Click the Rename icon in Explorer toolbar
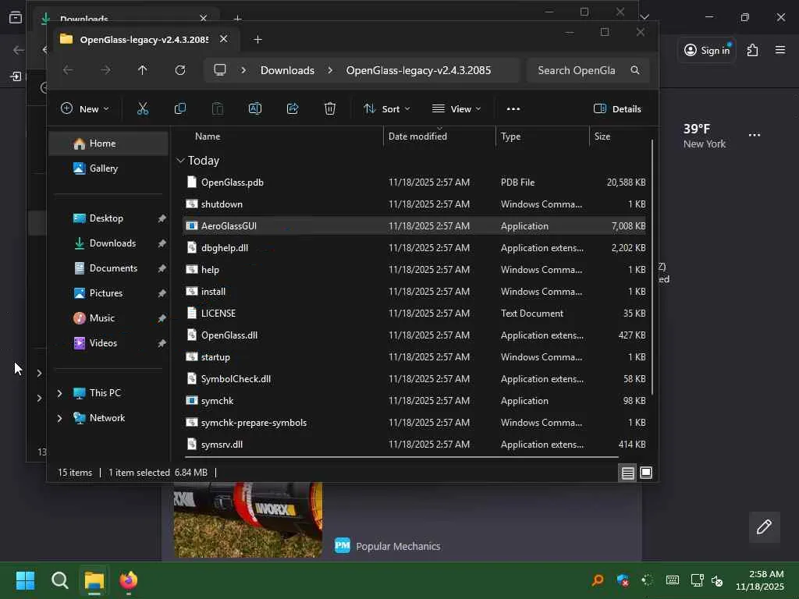Viewport: 799px width, 599px height. 255,108
